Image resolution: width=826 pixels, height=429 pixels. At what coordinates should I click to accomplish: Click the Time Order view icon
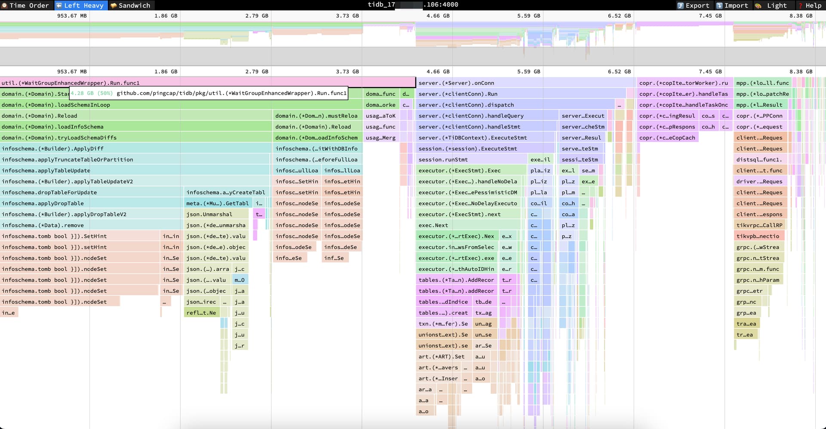(5, 5)
